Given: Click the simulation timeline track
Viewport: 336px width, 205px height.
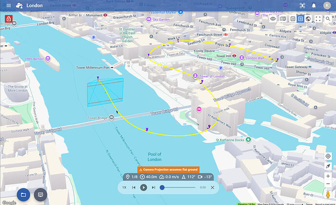Looking at the screenshot, I should 179,188.
